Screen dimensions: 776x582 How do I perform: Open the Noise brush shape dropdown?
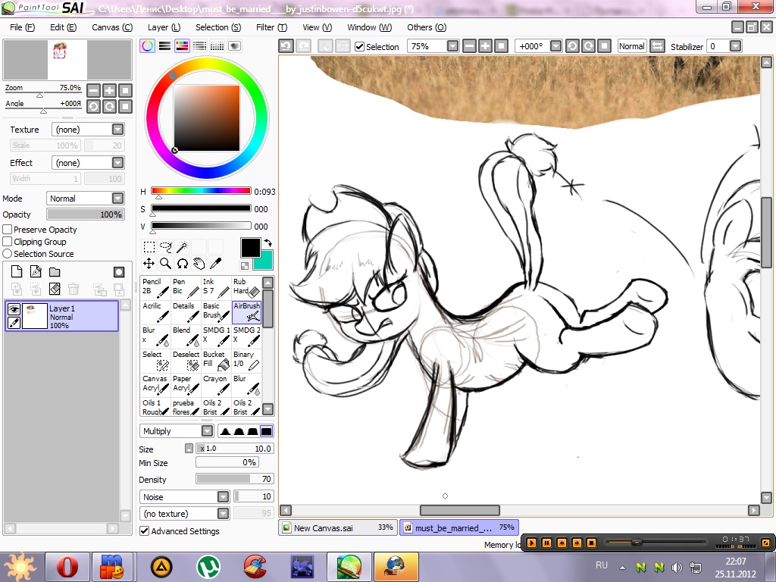point(185,497)
